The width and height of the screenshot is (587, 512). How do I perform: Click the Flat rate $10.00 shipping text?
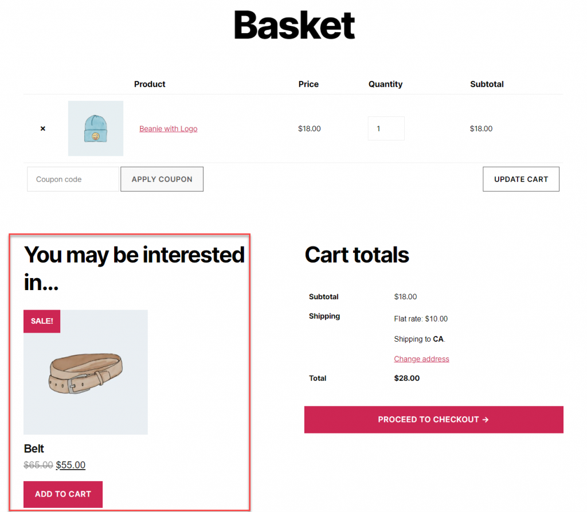tap(421, 319)
